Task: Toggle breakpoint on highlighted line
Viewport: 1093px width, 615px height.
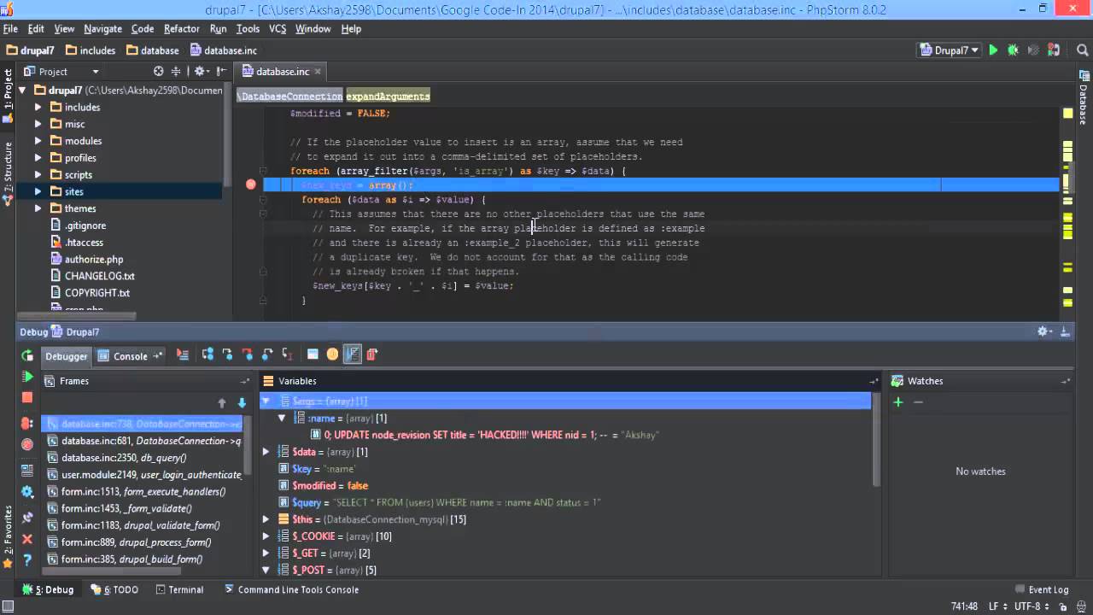Action: pyautogui.click(x=251, y=184)
